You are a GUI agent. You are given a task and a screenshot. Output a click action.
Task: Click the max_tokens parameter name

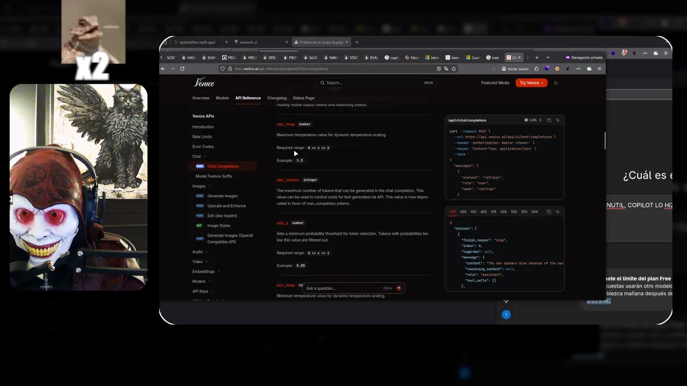288,180
